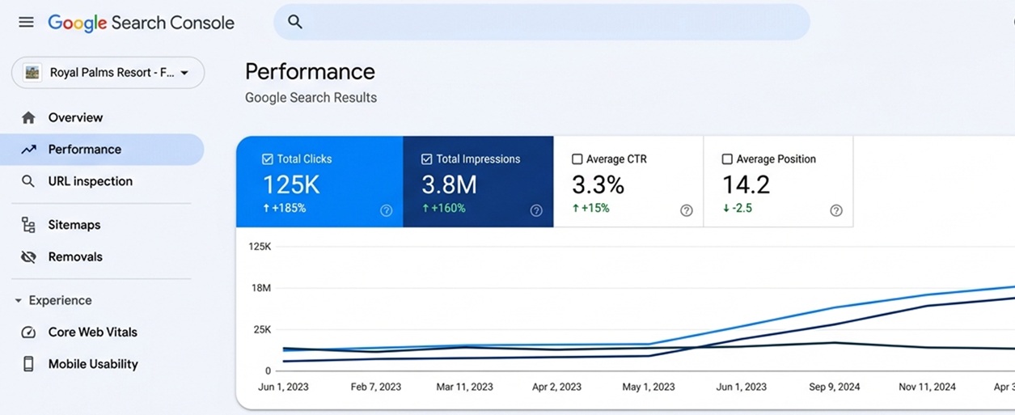Open the hamburger main menu

[x=26, y=22]
